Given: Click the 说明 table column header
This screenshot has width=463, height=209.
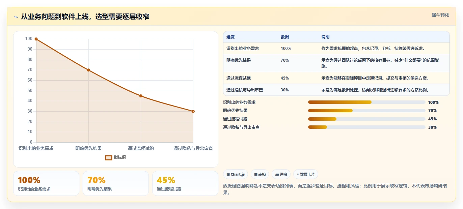Looking at the screenshot, I should [326, 37].
